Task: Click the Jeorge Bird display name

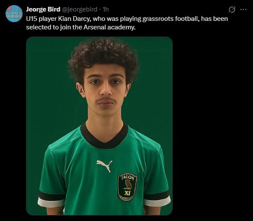Action: 43,9
